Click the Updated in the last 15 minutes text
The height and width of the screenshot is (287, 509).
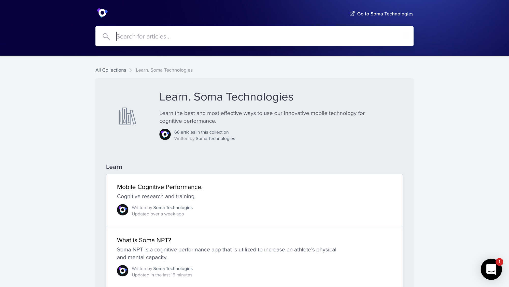pos(162,275)
